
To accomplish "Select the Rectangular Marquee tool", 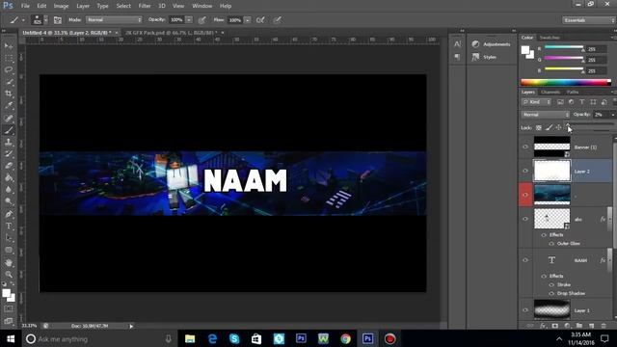I will click(x=9, y=58).
